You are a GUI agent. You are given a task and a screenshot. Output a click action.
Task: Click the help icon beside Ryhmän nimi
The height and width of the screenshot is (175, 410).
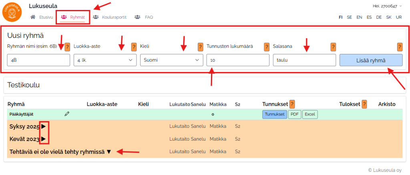[67, 47]
